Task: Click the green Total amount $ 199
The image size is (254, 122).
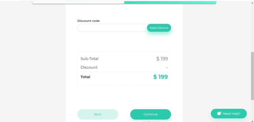Action: pyautogui.click(x=160, y=77)
